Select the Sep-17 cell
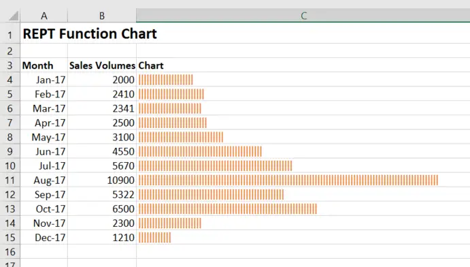 (x=44, y=194)
